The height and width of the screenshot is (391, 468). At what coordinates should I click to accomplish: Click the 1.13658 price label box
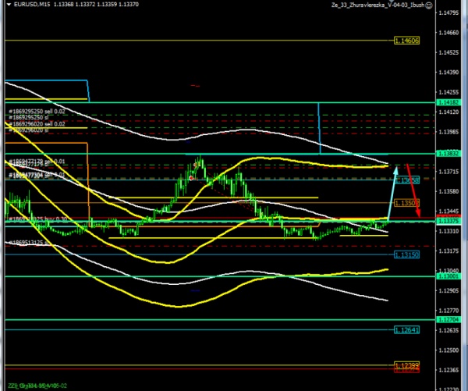pyautogui.click(x=408, y=180)
